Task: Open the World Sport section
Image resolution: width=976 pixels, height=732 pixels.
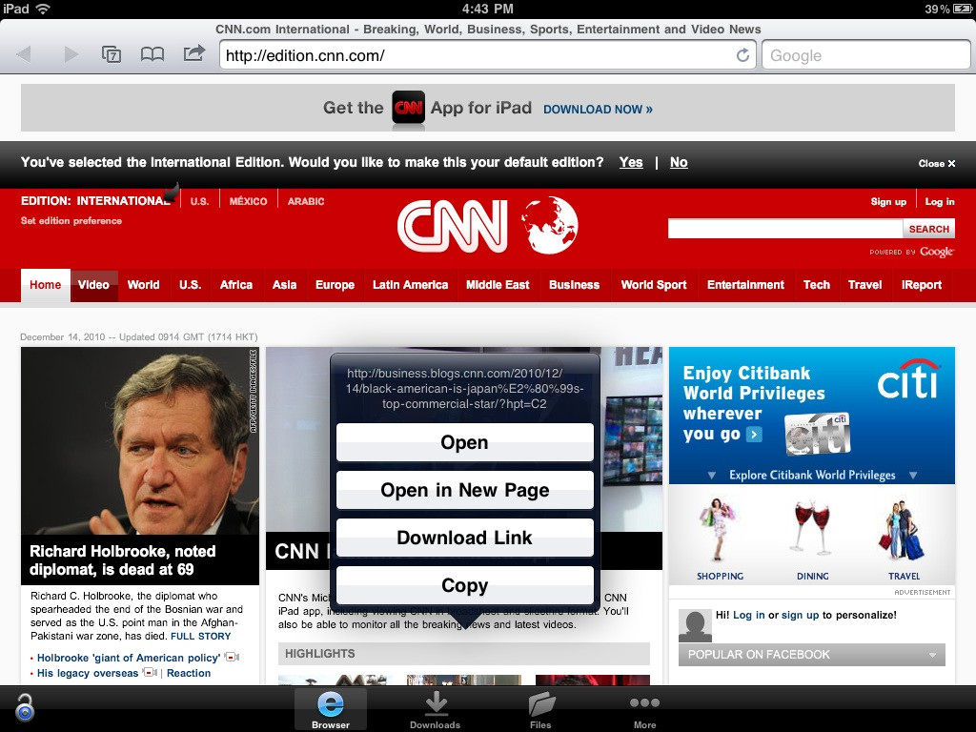Action: 654,285
